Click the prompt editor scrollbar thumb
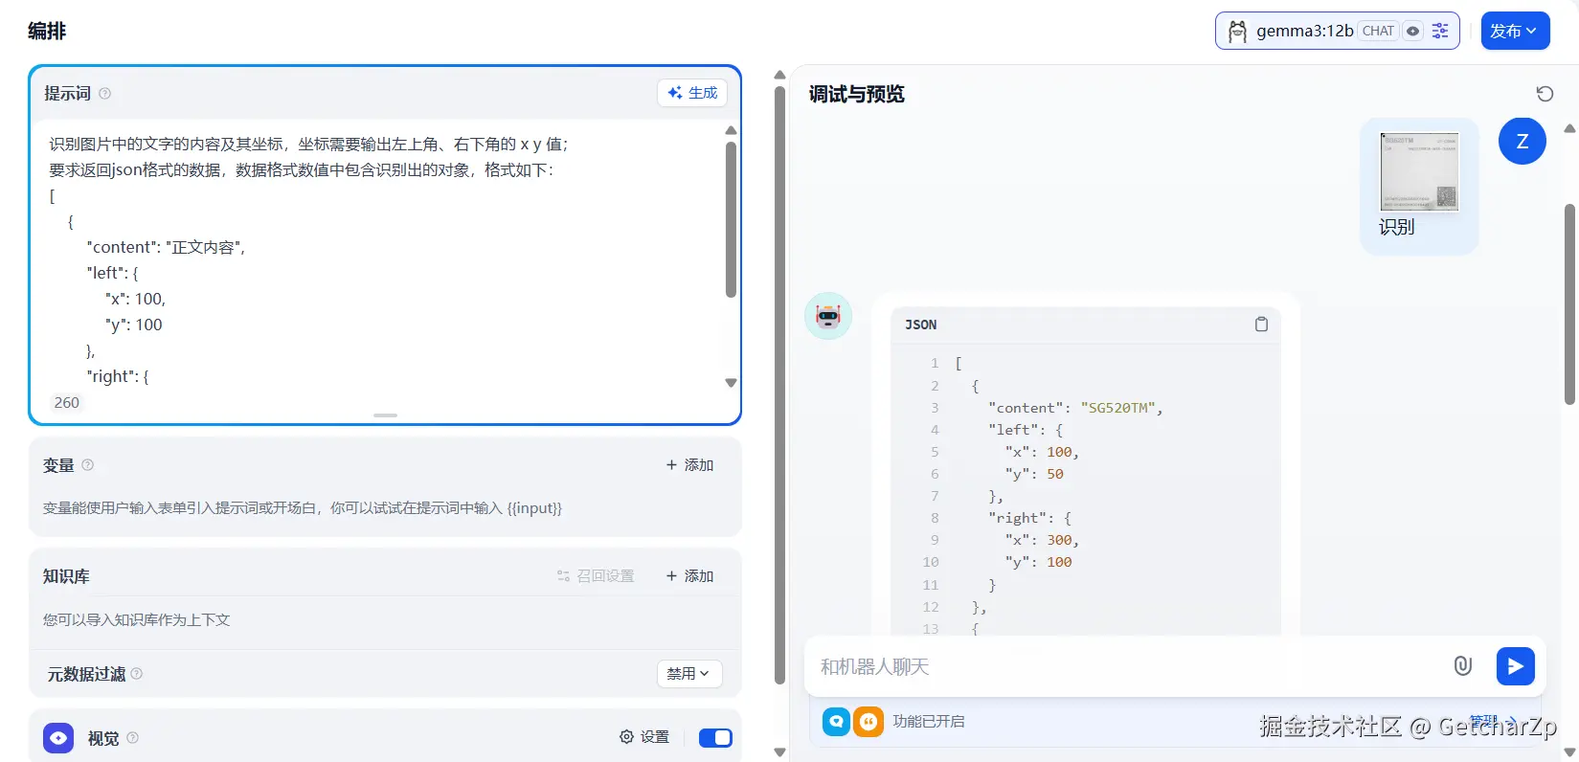 coord(731,219)
